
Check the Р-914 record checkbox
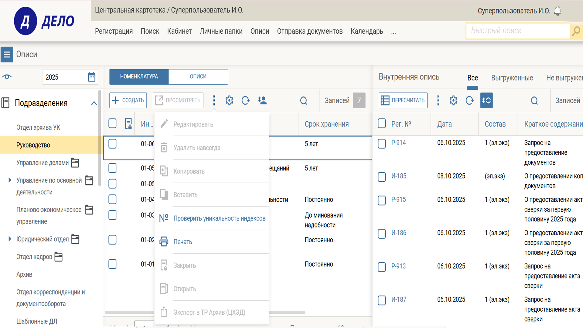click(x=382, y=144)
